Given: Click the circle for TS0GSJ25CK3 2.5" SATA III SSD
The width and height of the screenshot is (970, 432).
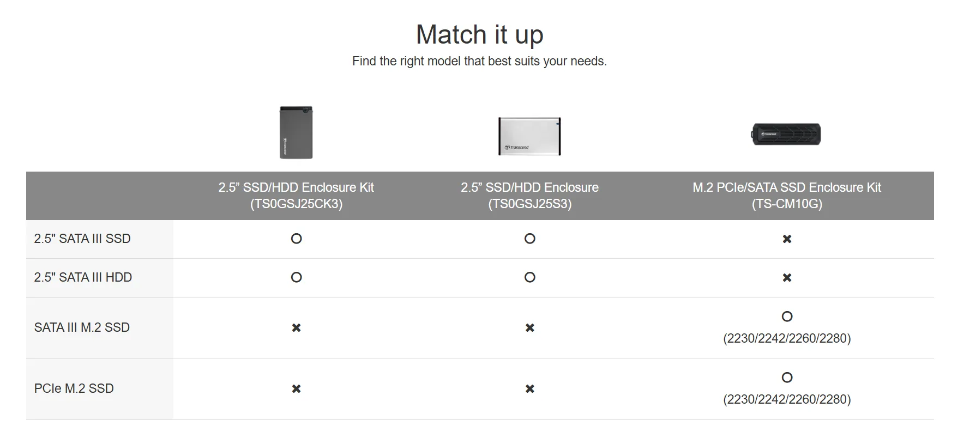Looking at the screenshot, I should coord(296,239).
